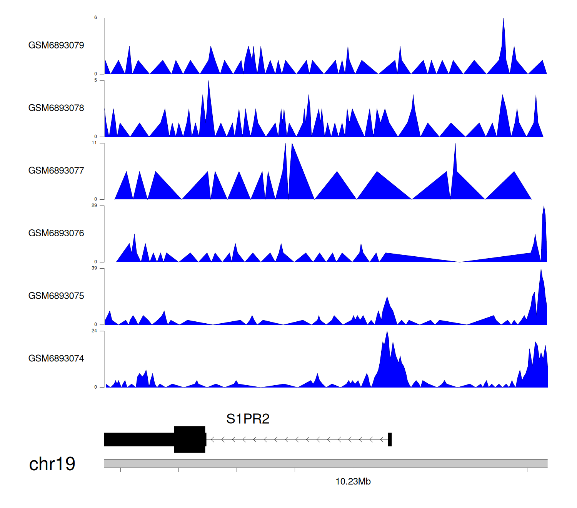Viewport: 577px width, 508px height.
Task: Click the 10.23Mb axis position label
Action: click(x=353, y=481)
